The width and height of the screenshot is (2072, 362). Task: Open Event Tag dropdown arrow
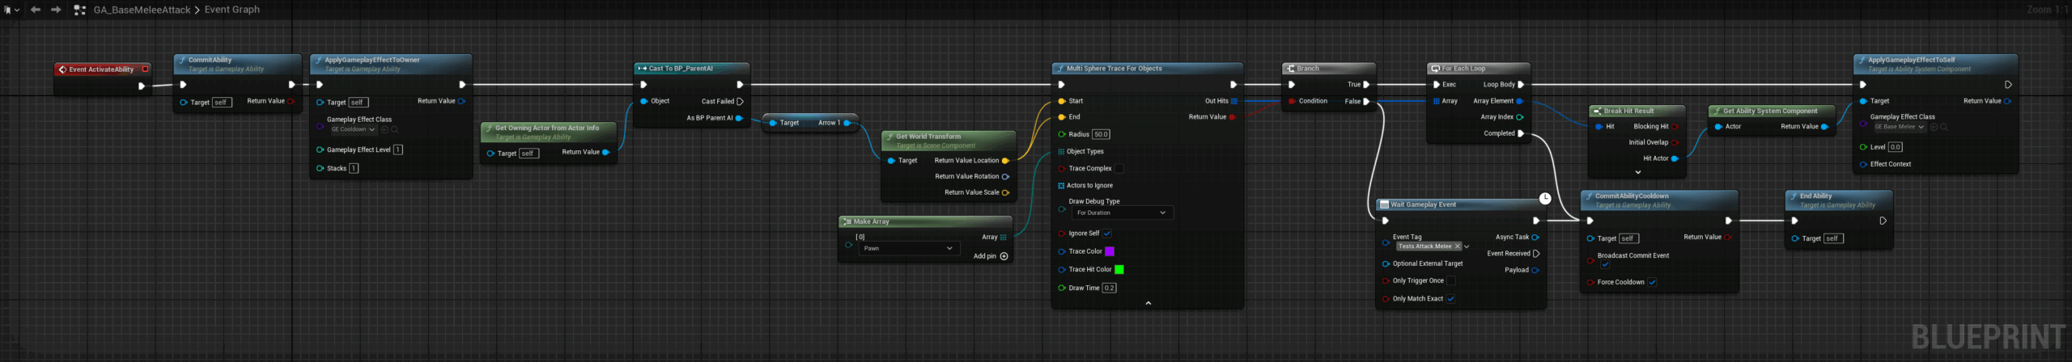point(1467,246)
